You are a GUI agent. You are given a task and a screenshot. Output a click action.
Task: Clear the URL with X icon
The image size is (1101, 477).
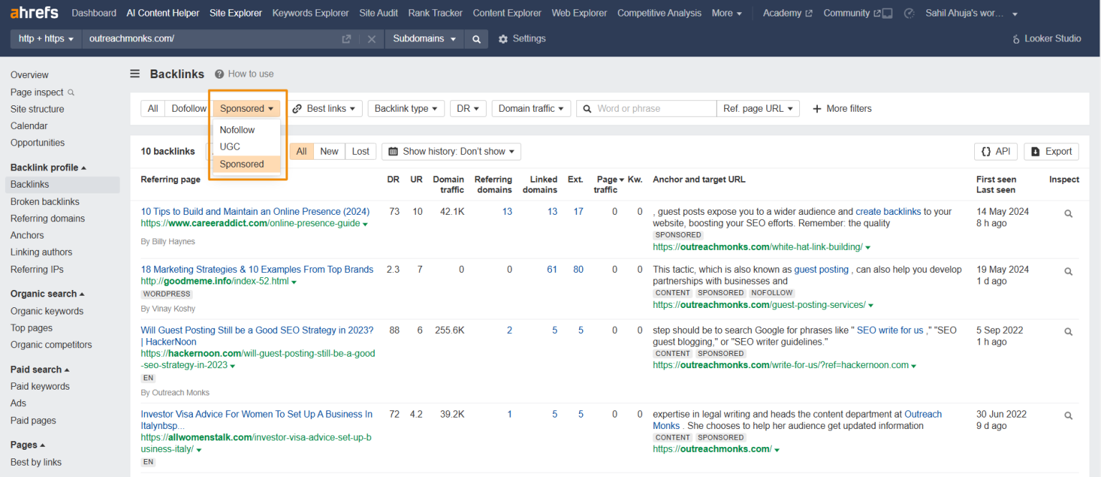point(371,39)
